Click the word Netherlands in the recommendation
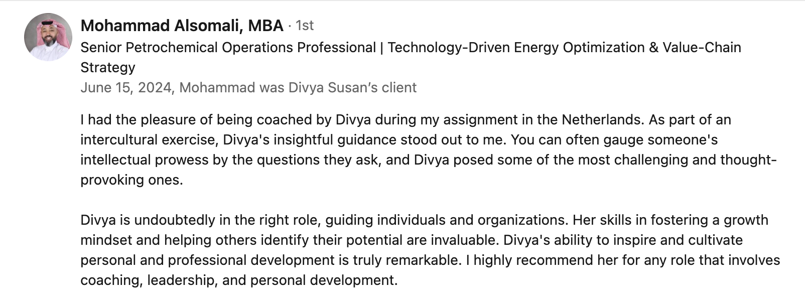This screenshot has width=805, height=301. pos(602,120)
